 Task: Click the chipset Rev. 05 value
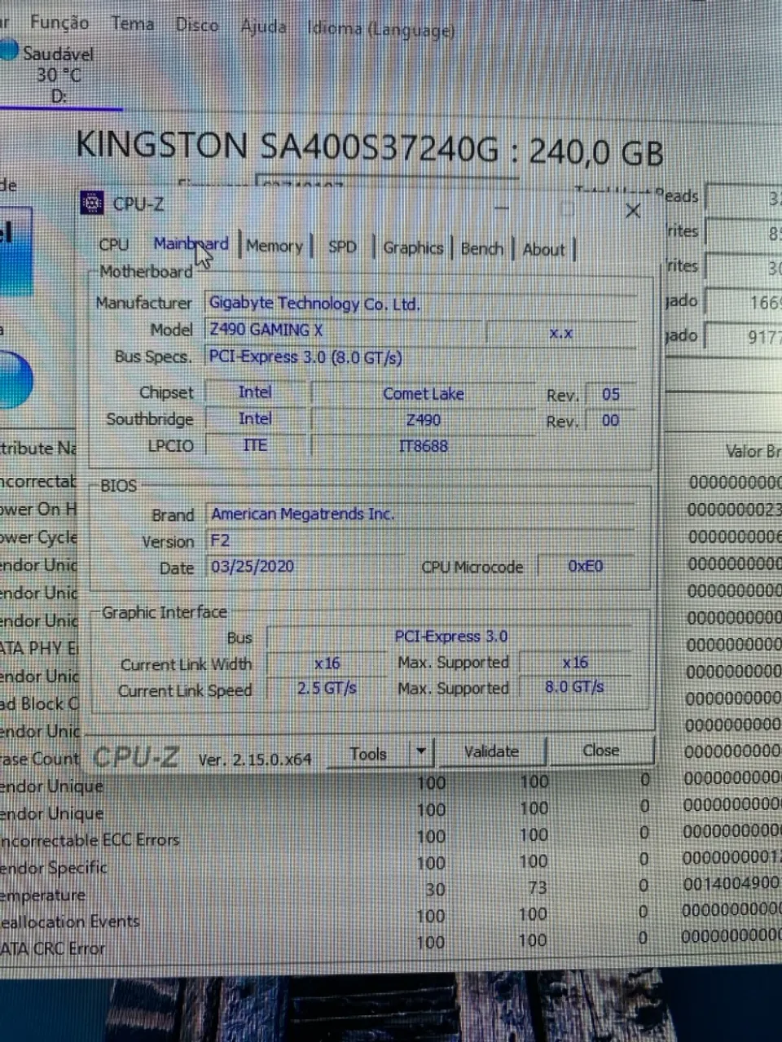coord(611,394)
